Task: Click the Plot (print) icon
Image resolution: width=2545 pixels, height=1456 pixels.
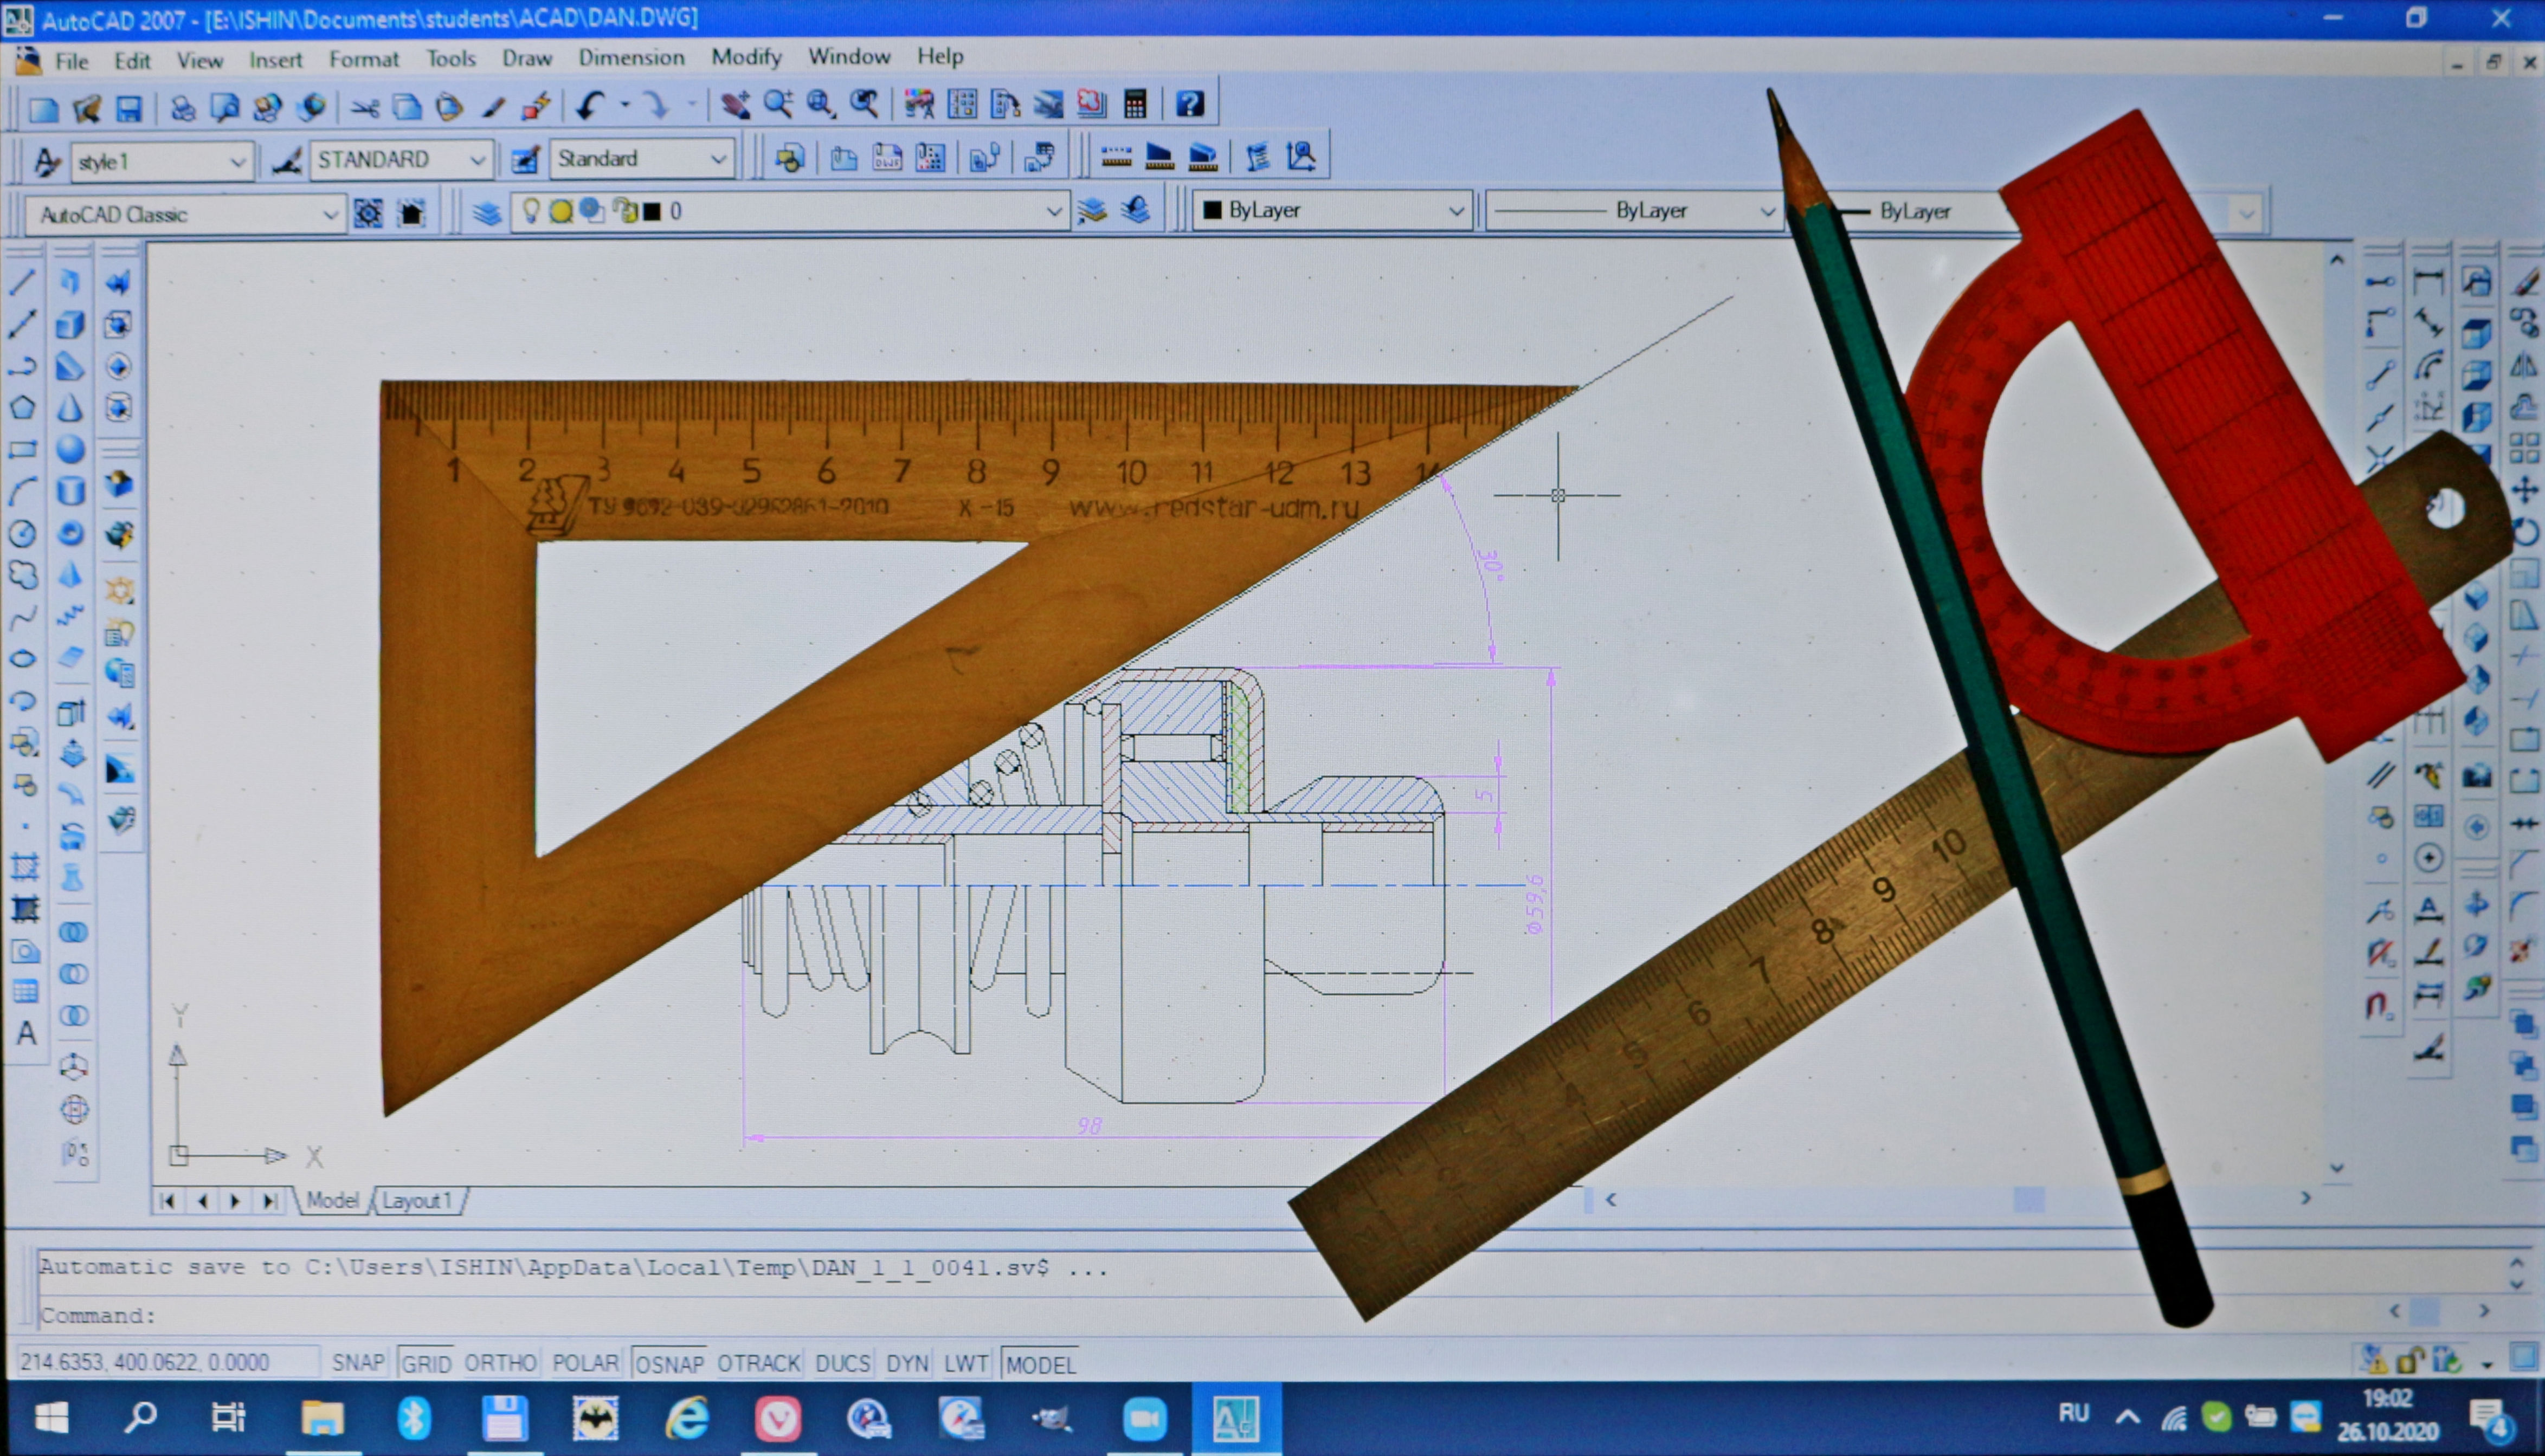Action: coord(182,108)
